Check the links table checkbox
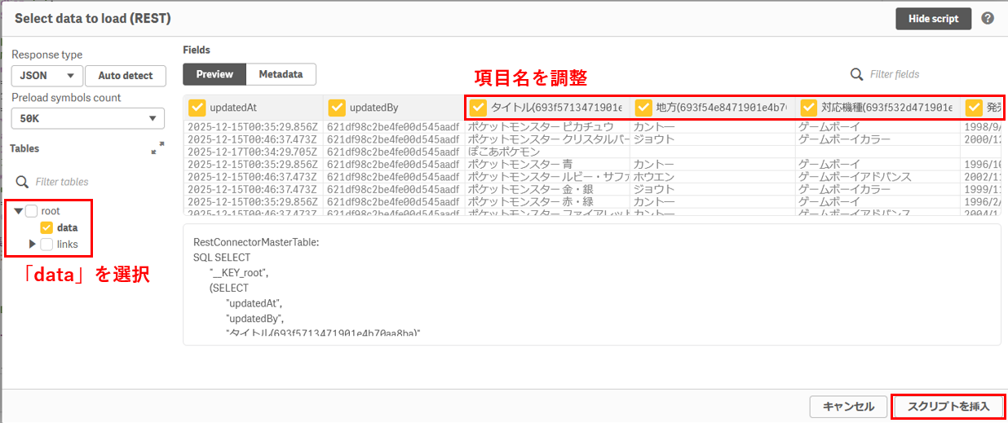This screenshot has height=423, width=1008. tap(46, 245)
